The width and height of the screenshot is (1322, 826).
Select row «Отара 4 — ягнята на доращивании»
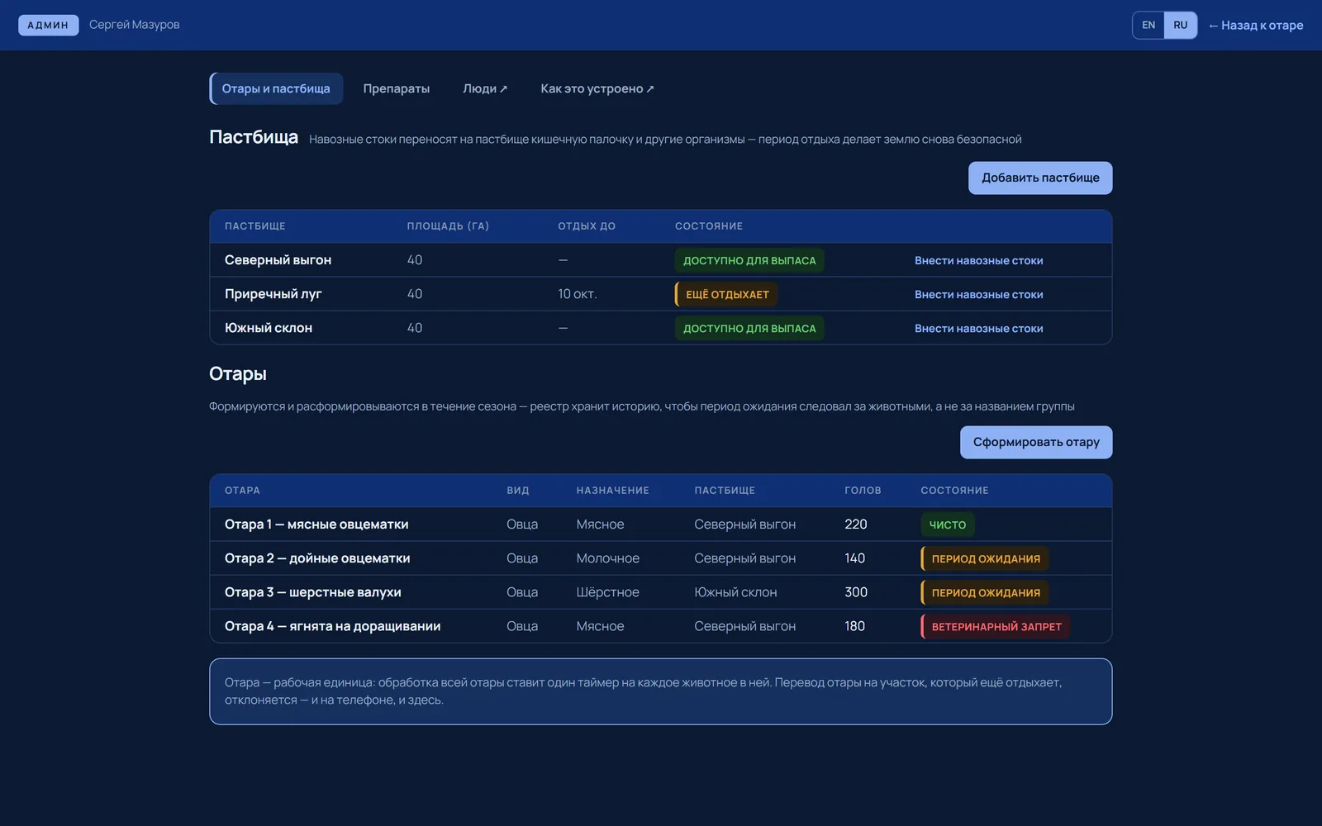661,626
